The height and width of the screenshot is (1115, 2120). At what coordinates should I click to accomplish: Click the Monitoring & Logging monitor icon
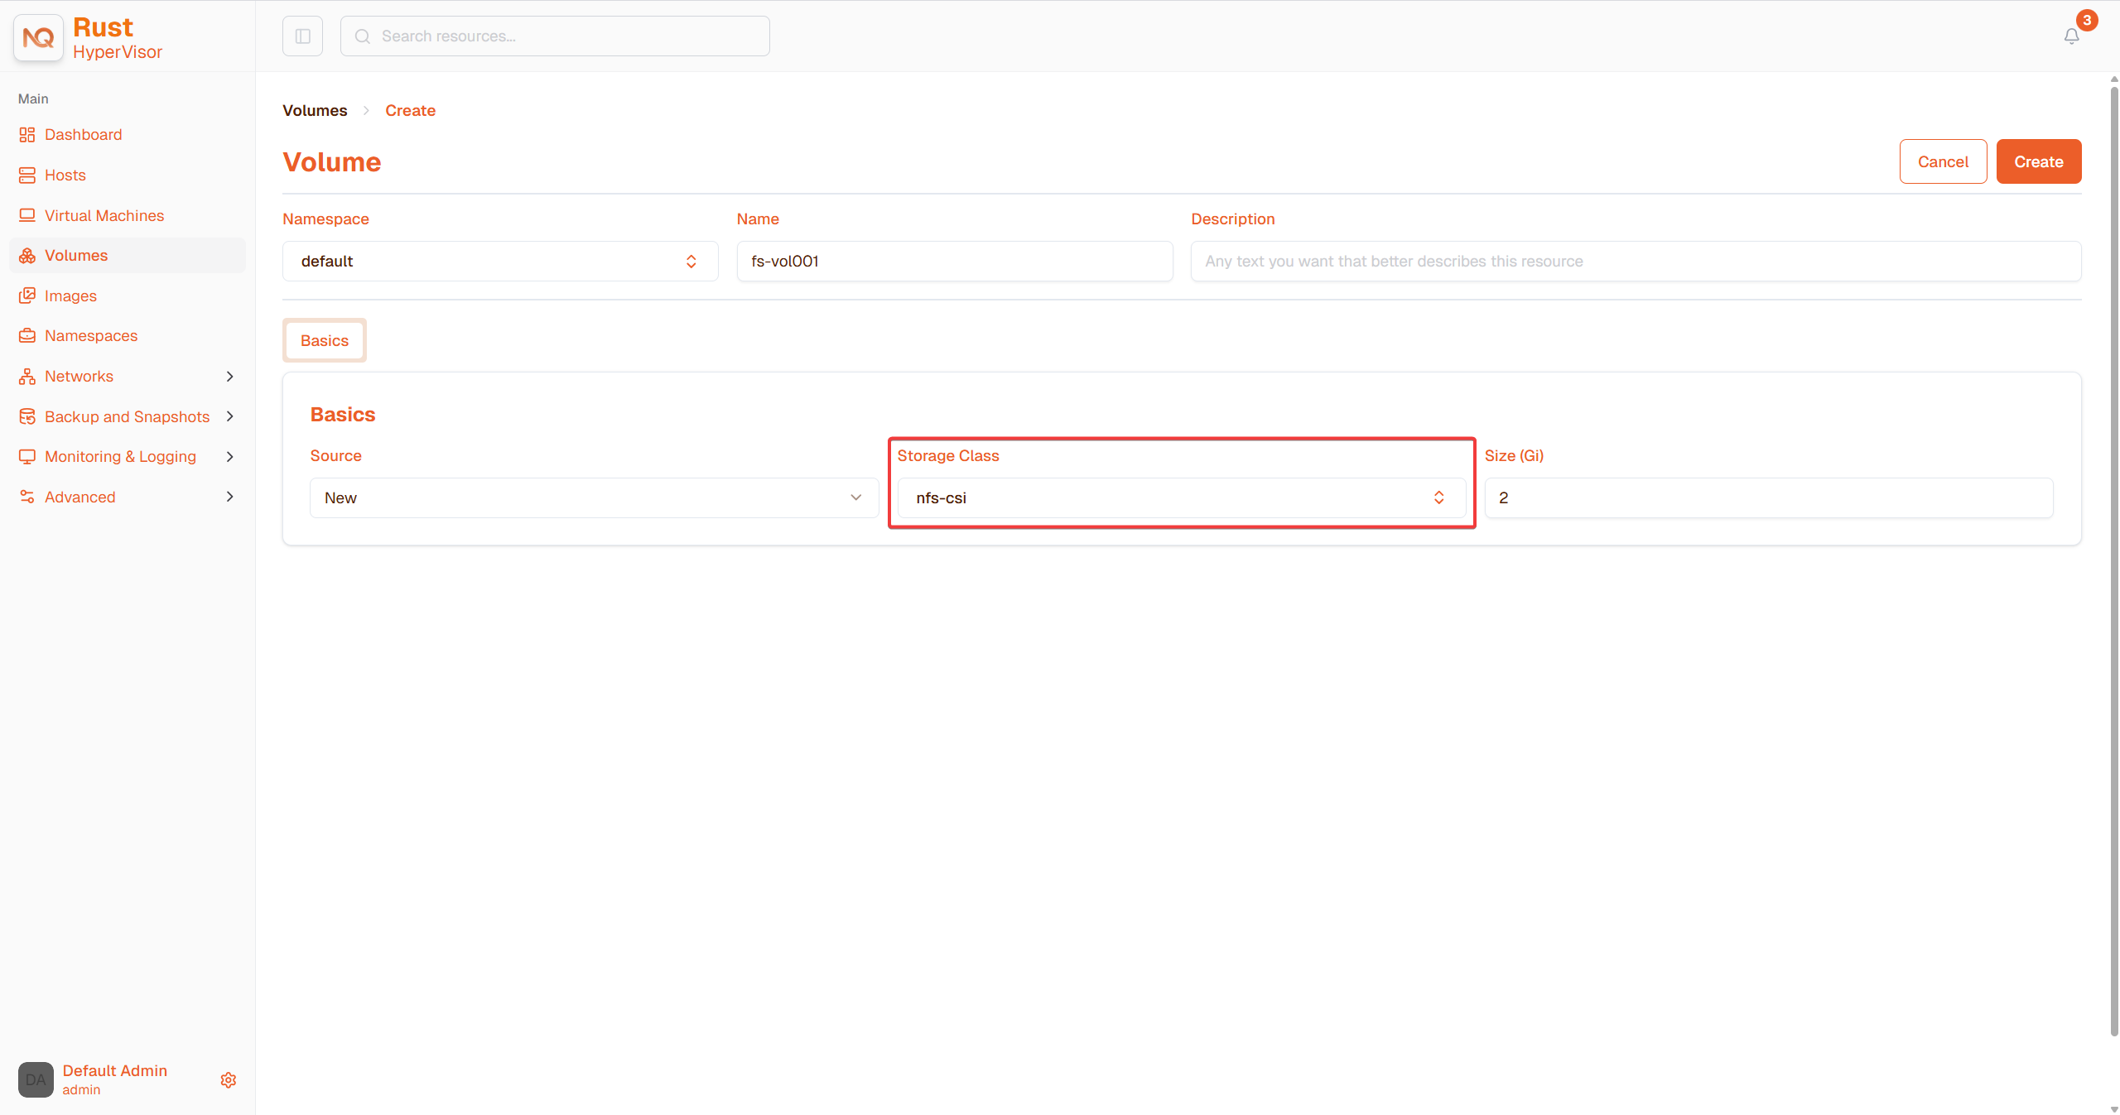[27, 457]
